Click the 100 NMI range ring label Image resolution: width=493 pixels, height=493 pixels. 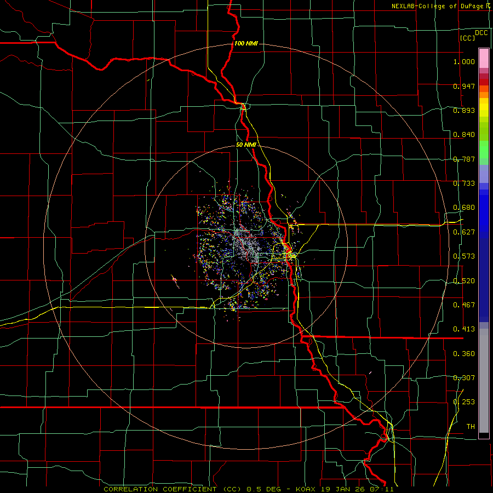point(246,43)
